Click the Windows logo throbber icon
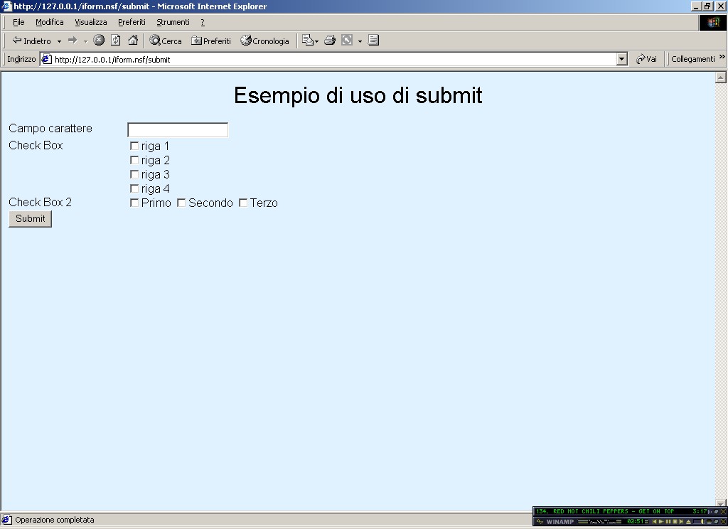Image resolution: width=728 pixels, height=529 pixels. tap(713, 23)
